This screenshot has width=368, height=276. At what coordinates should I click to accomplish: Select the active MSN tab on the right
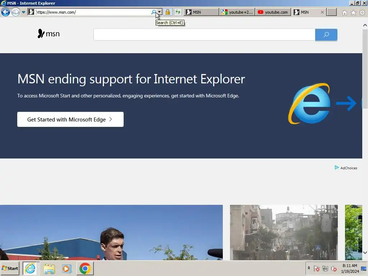click(x=305, y=12)
